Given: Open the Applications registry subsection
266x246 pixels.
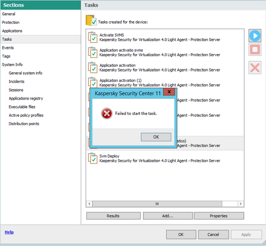Looking at the screenshot, I should pos(26,98).
